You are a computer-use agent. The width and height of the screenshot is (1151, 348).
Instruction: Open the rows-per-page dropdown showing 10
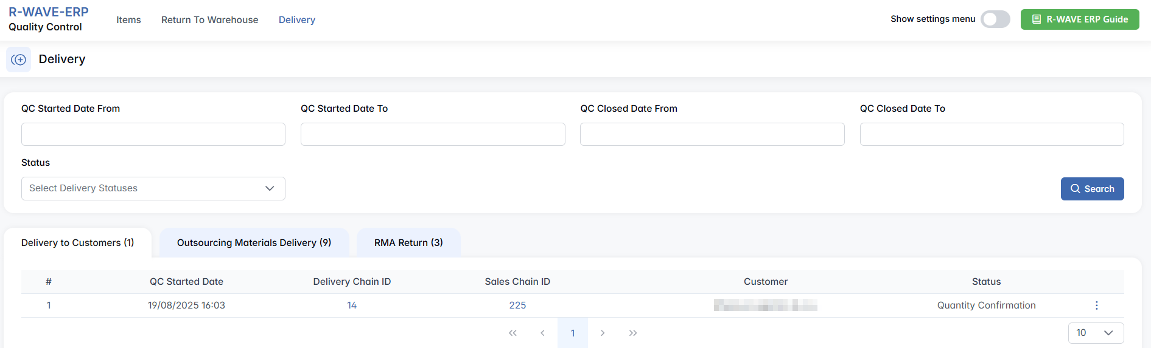1095,333
